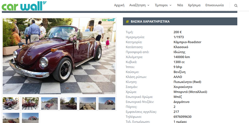Click the ad views count 217
Screen dimensions: 249x123
point(176,112)
